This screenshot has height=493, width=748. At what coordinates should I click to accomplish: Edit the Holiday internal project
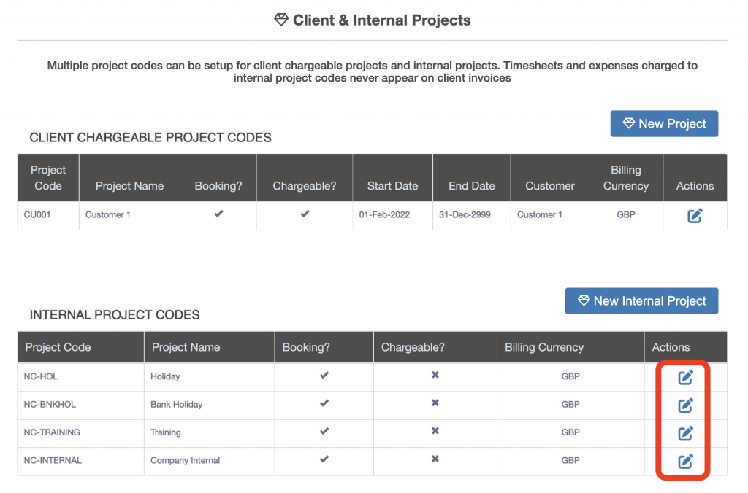pos(685,377)
